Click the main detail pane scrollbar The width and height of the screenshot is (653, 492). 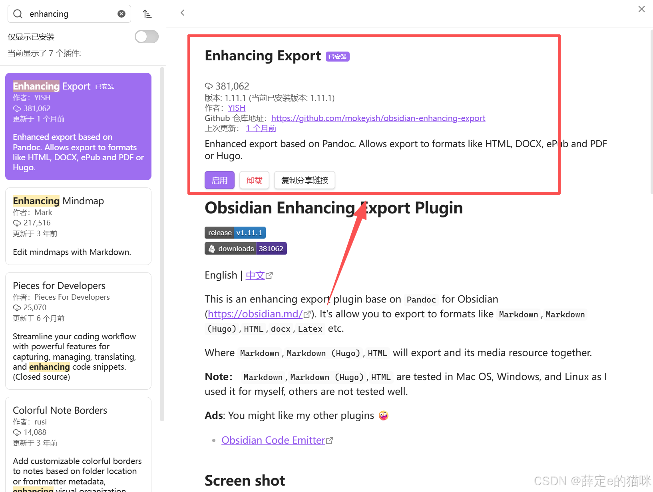[651, 112]
